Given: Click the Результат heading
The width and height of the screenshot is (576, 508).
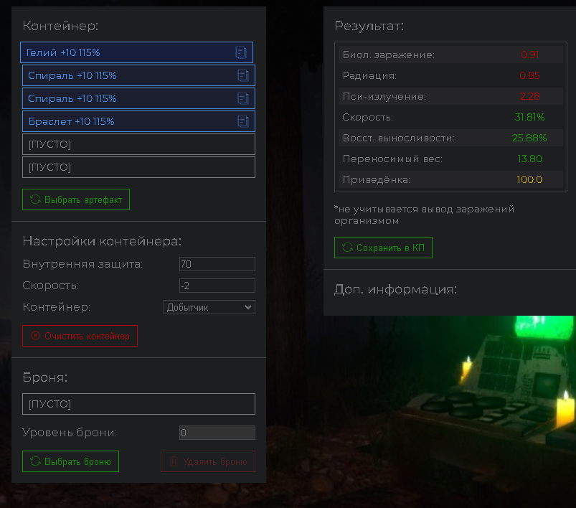Looking at the screenshot, I should click(x=369, y=26).
